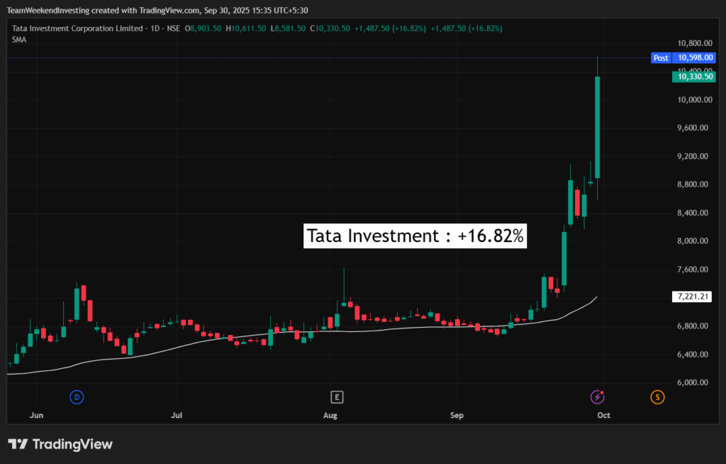
Task: Click the blue 'Post' market label
Action: (x=661, y=57)
